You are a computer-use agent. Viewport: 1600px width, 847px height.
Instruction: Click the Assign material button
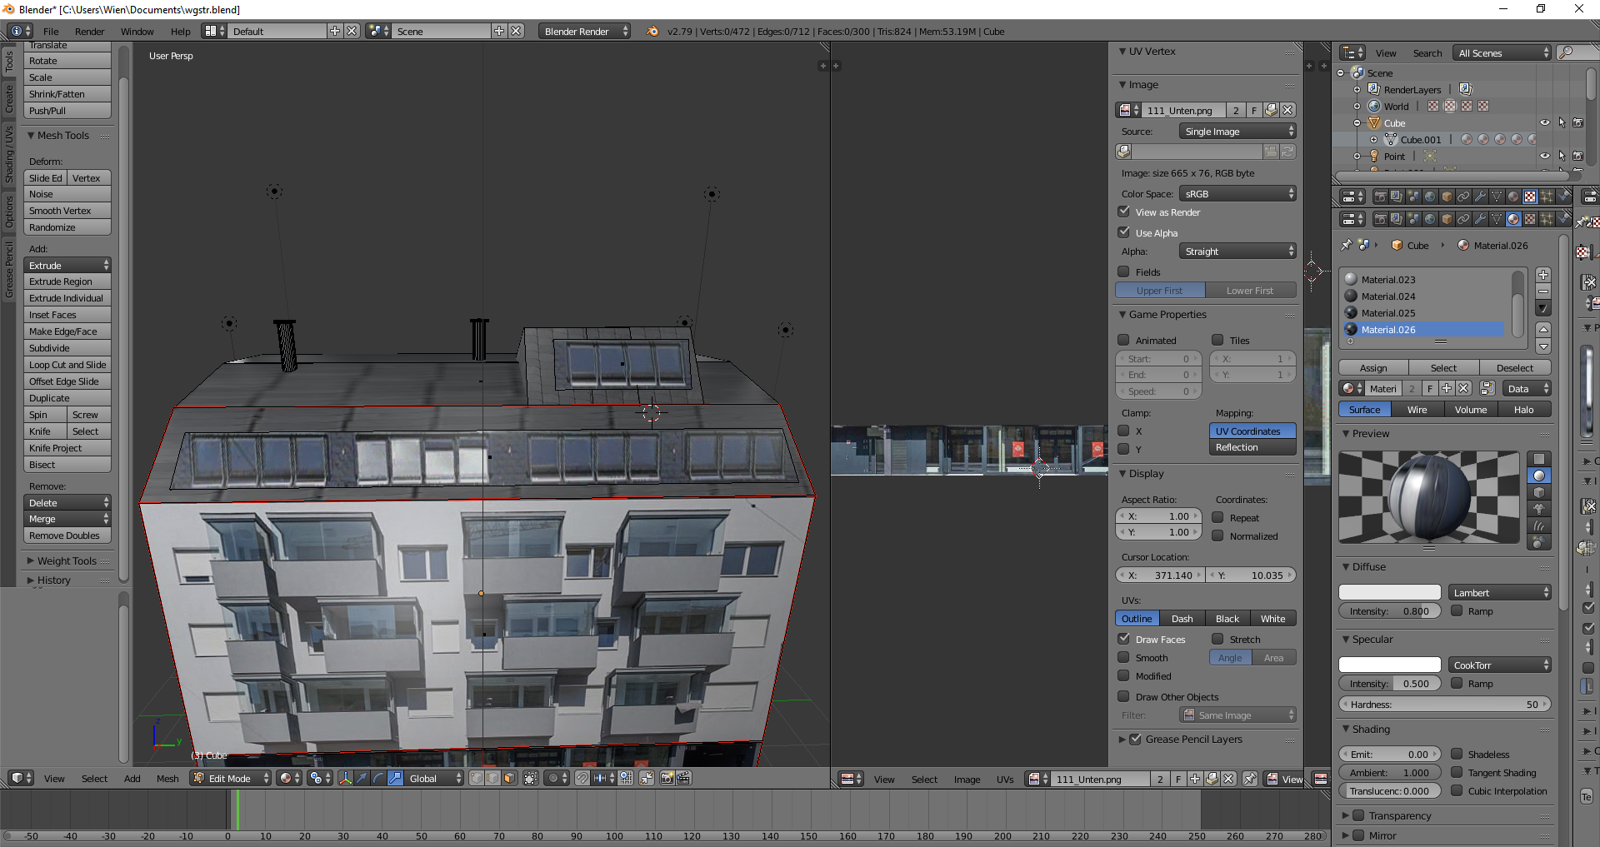[1373, 368]
